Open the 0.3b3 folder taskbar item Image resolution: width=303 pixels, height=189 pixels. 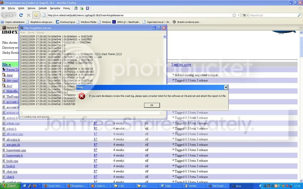(124, 186)
